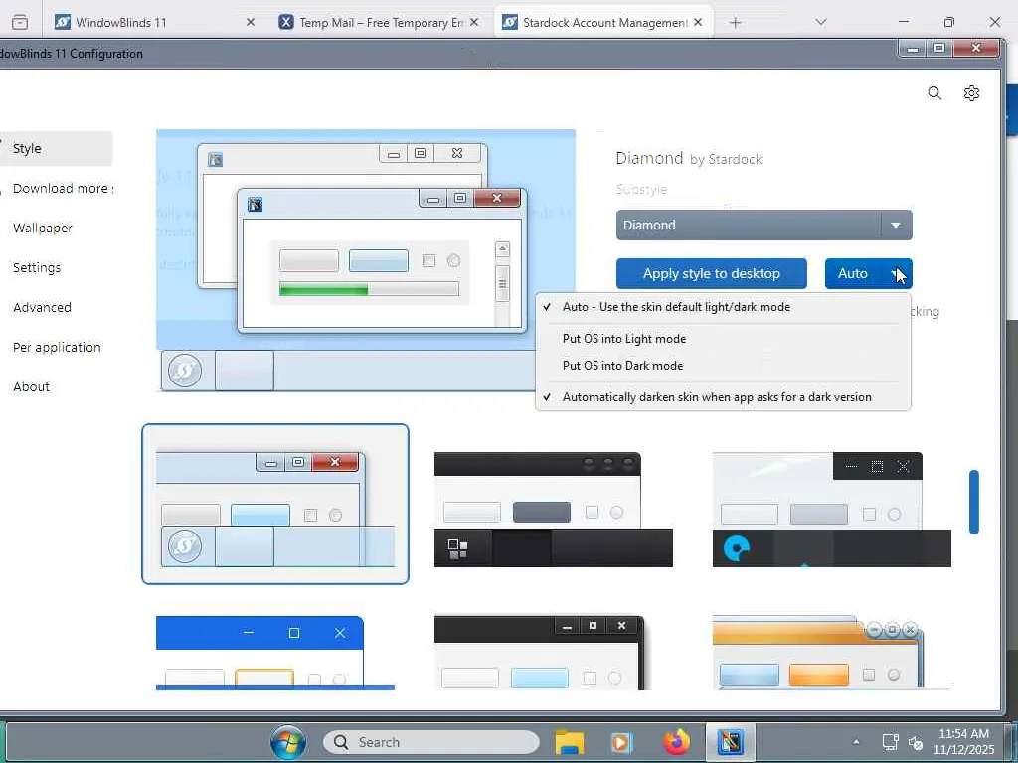Open the Wallpaper section
1018x763 pixels.
[42, 228]
